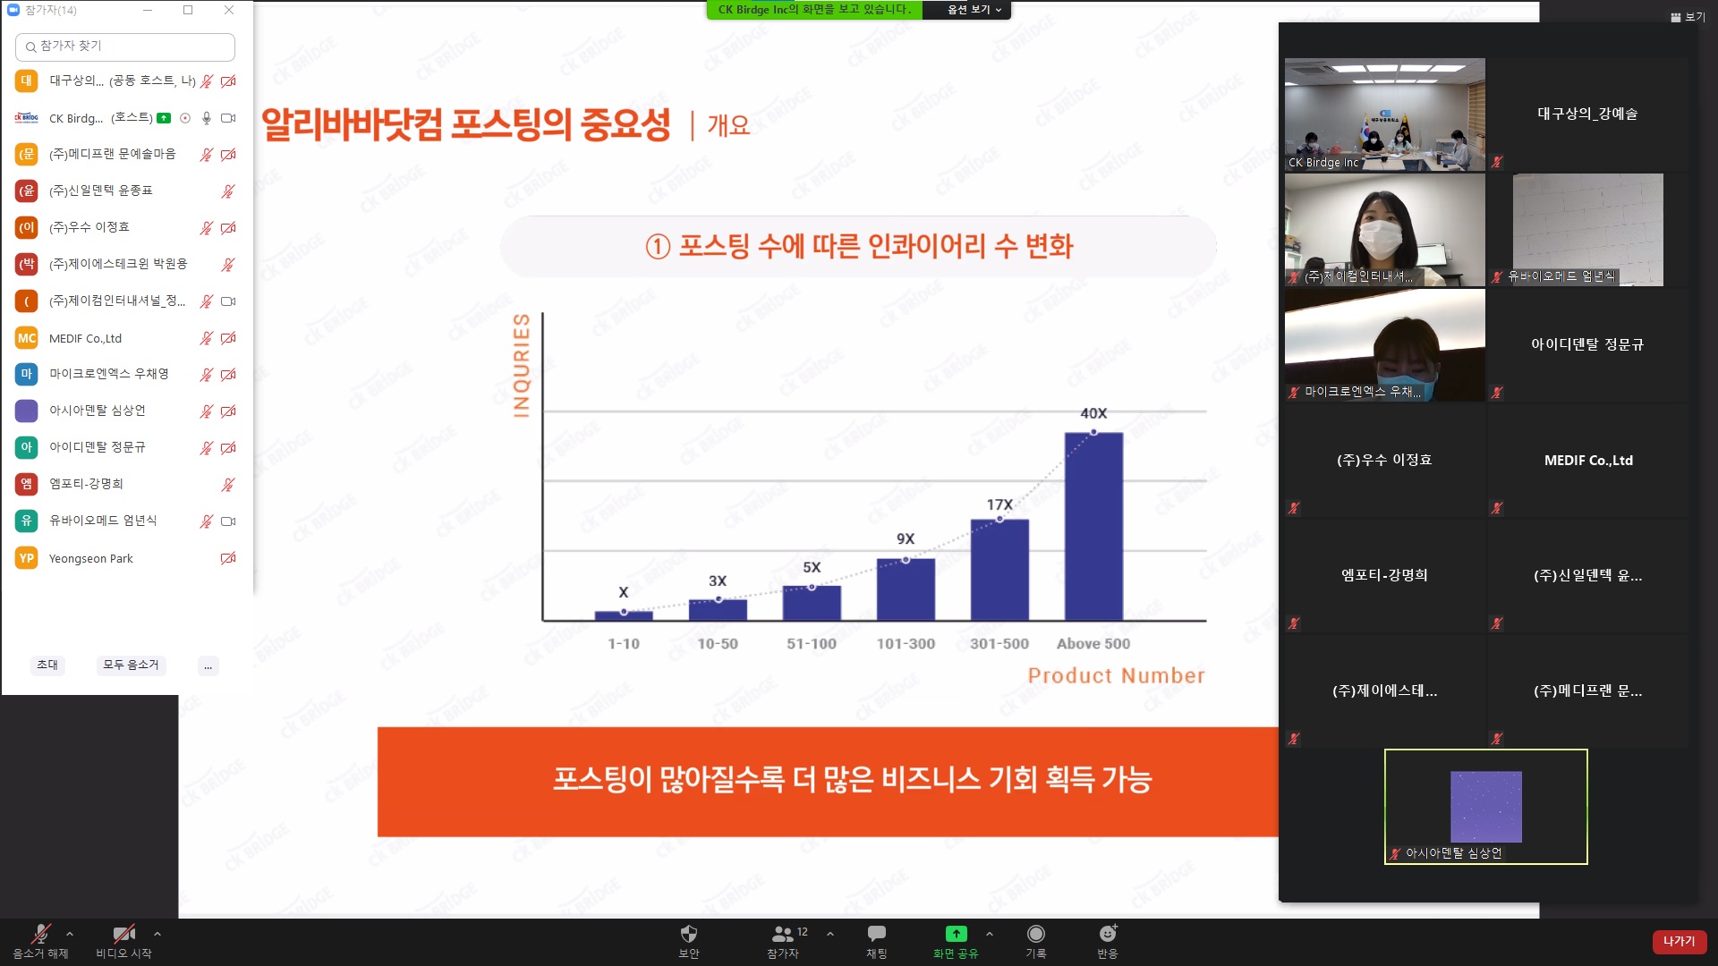Click the unmute microphone icon in toolbar

pos(40,935)
